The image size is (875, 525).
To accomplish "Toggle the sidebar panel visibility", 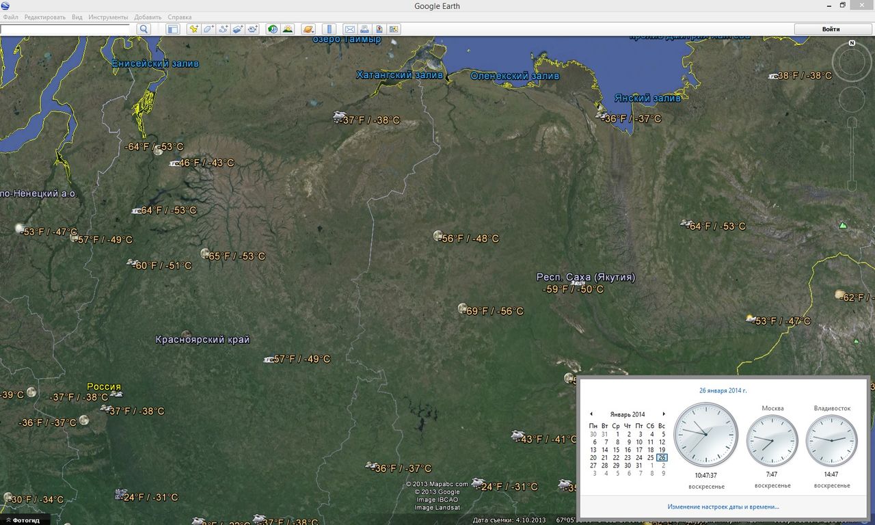I will (x=172, y=29).
